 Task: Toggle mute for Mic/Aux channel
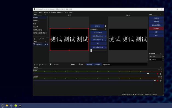coord(157,74)
